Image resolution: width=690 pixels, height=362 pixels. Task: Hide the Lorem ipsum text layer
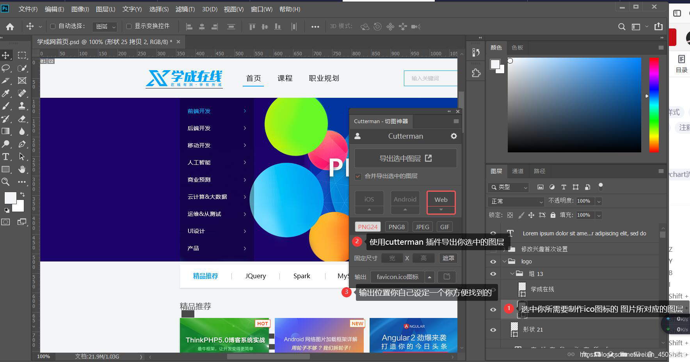click(493, 233)
